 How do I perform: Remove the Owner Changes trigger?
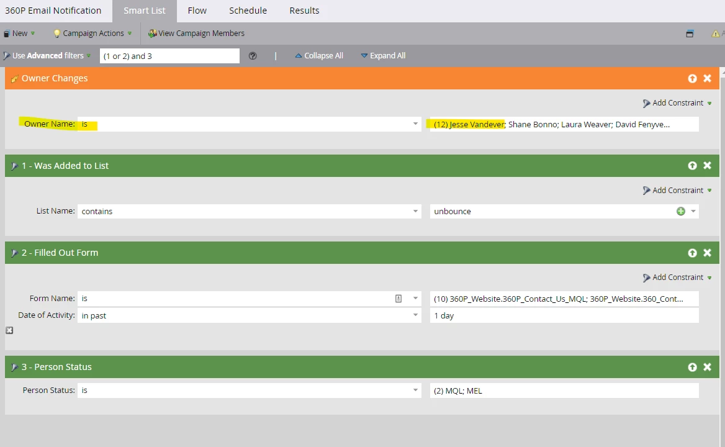708,79
